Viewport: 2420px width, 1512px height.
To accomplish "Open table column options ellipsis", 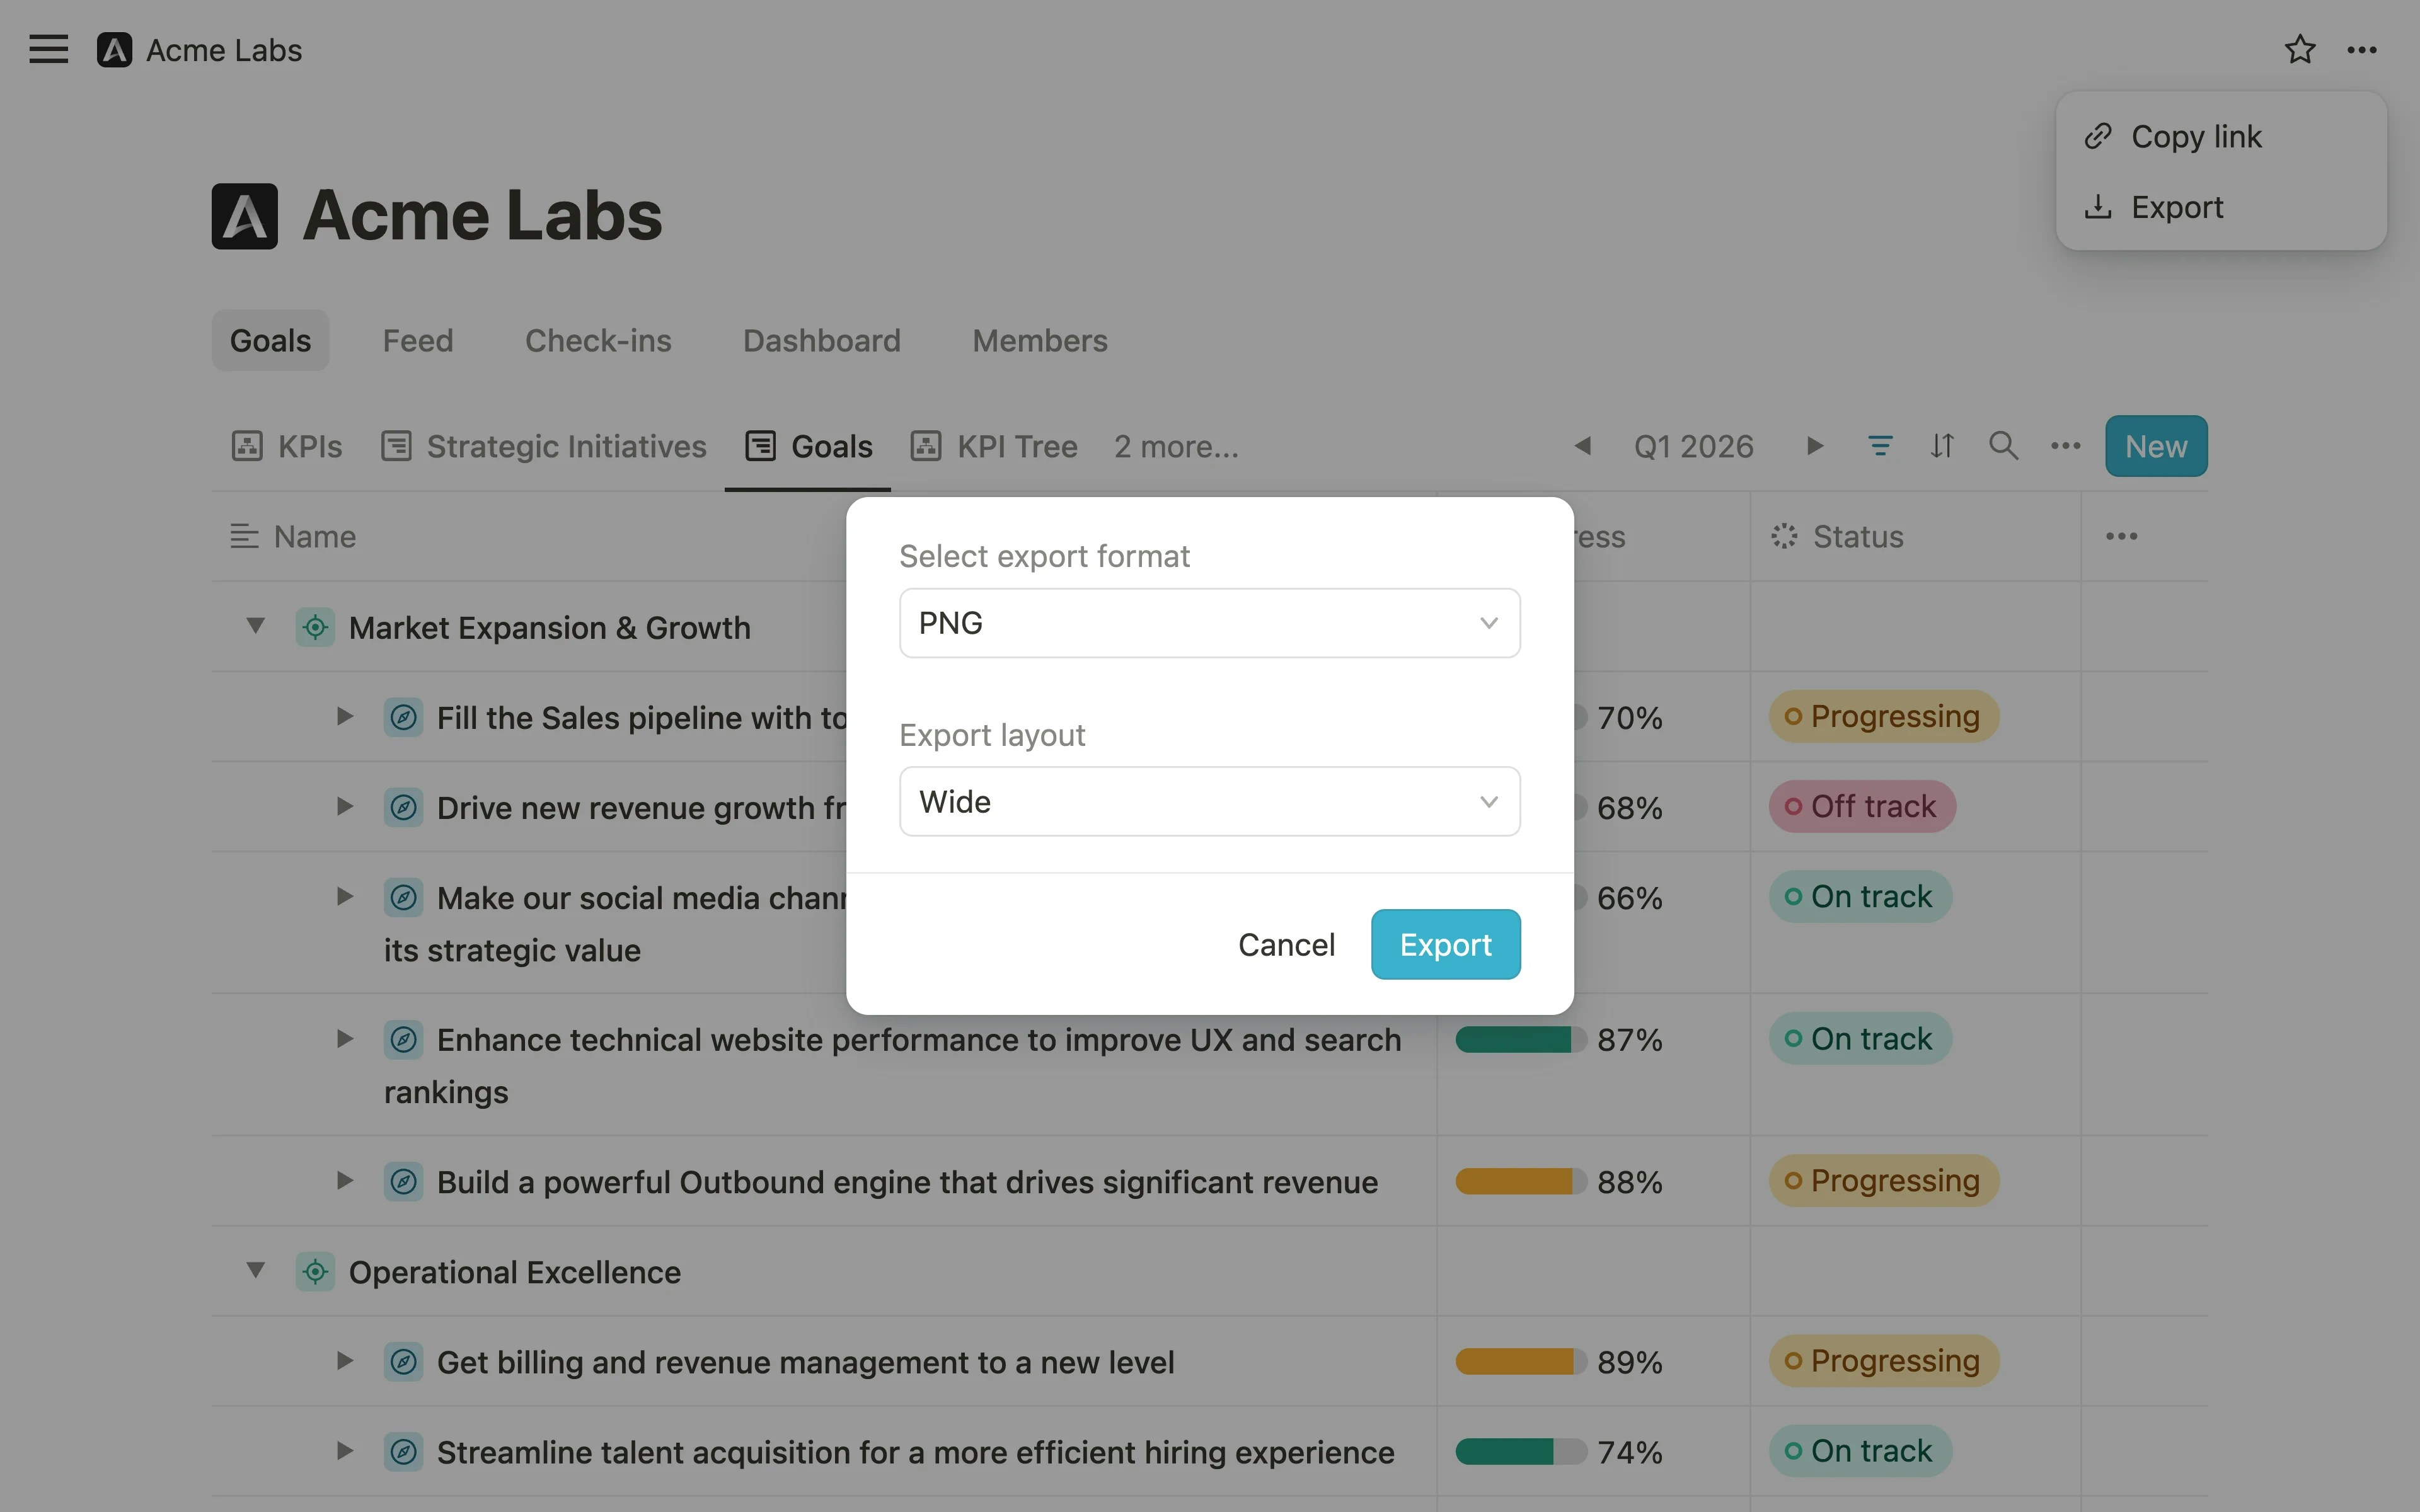I will [2121, 537].
